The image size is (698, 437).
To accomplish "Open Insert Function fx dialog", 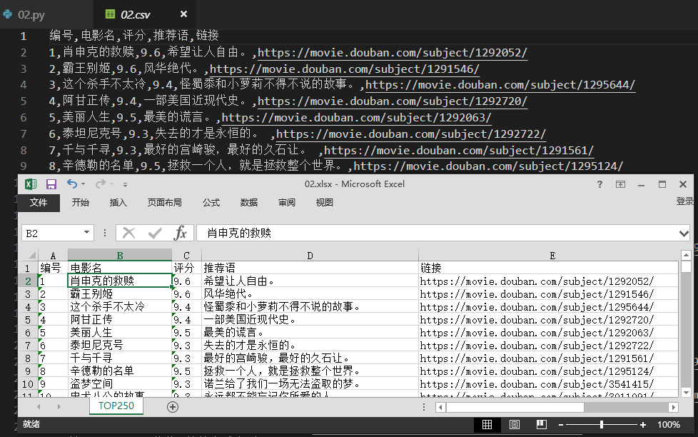I will 181,233.
